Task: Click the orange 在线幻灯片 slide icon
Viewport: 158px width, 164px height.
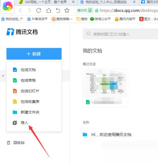Action: [x=15, y=91]
